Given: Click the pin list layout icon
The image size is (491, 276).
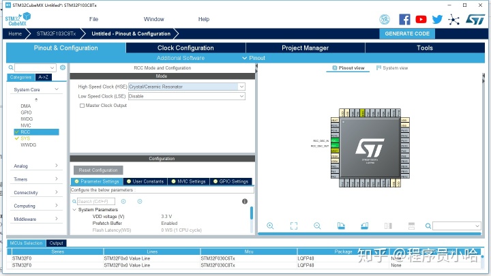Looking at the screenshot, I should (411, 226).
